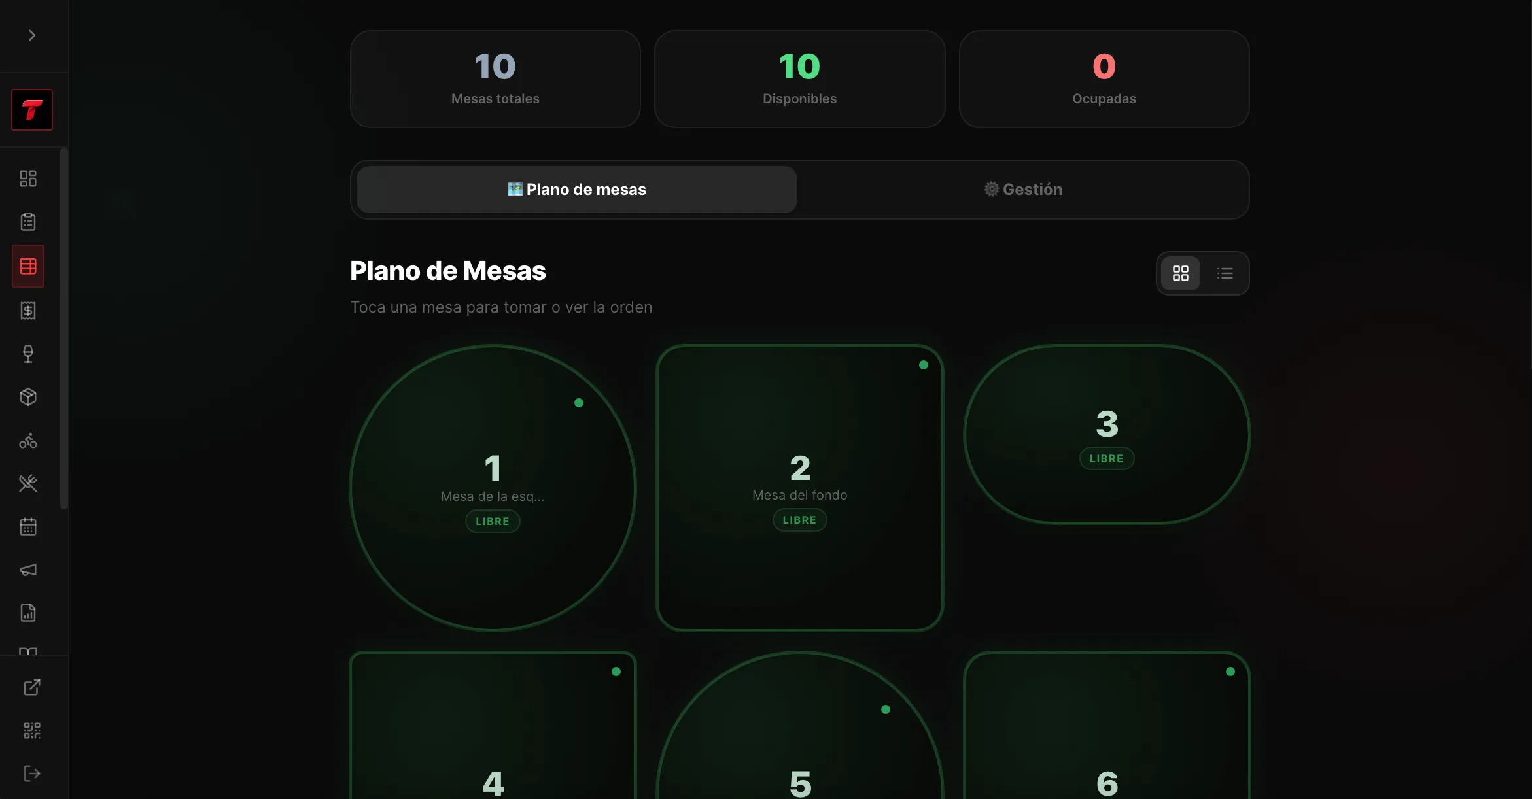Open the cash register dollar icon
The height and width of the screenshot is (799, 1532).
point(28,311)
